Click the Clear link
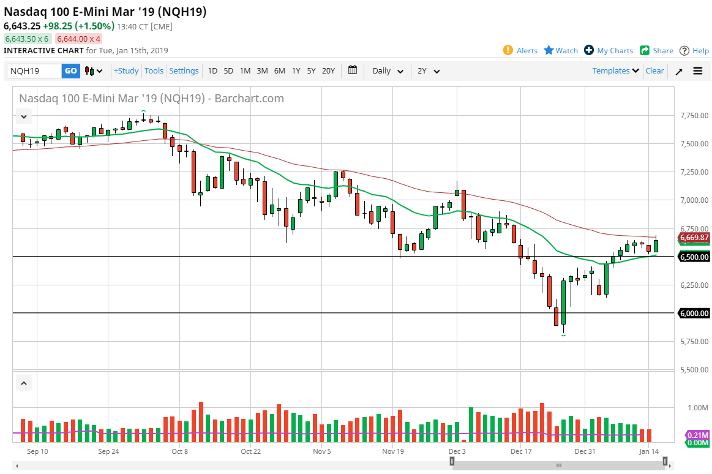This screenshot has width=712, height=474. 654,70
